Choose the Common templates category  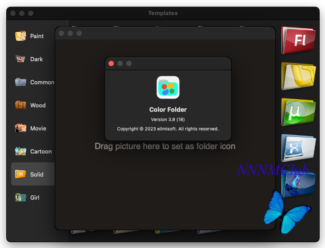[33, 82]
